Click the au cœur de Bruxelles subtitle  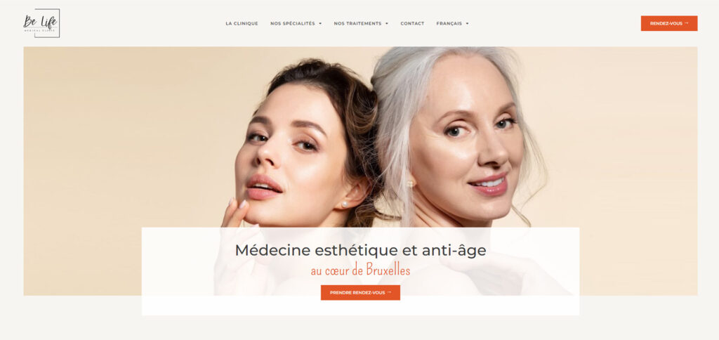point(360,270)
